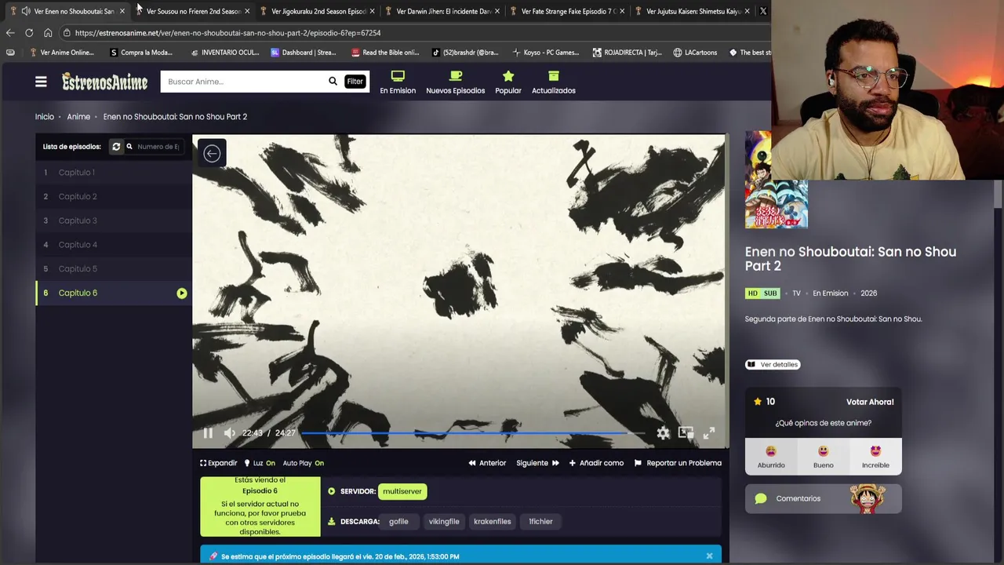Image resolution: width=1004 pixels, height=565 pixels.
Task: Click the EstrenosAnime site logo
Action: click(105, 82)
